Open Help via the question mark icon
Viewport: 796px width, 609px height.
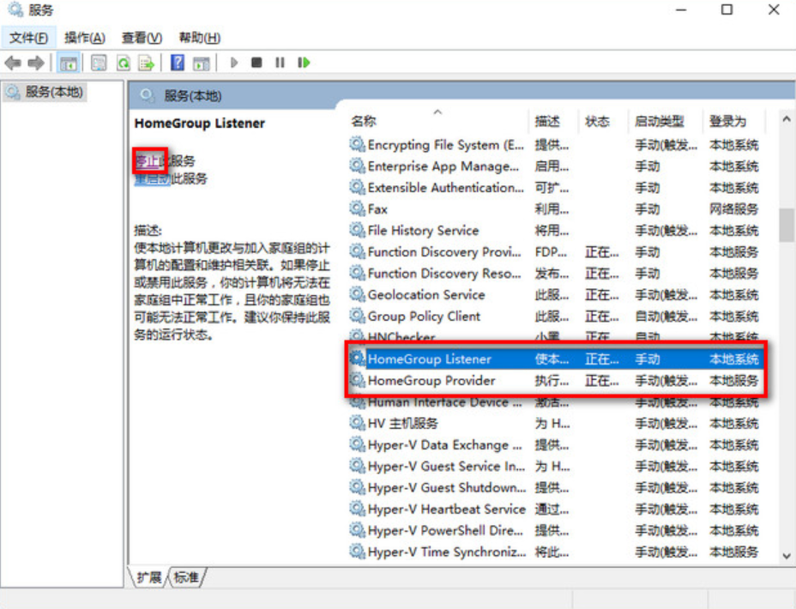click(176, 62)
